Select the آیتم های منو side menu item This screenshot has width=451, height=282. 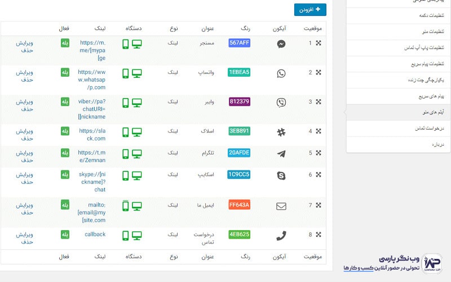(x=399, y=112)
